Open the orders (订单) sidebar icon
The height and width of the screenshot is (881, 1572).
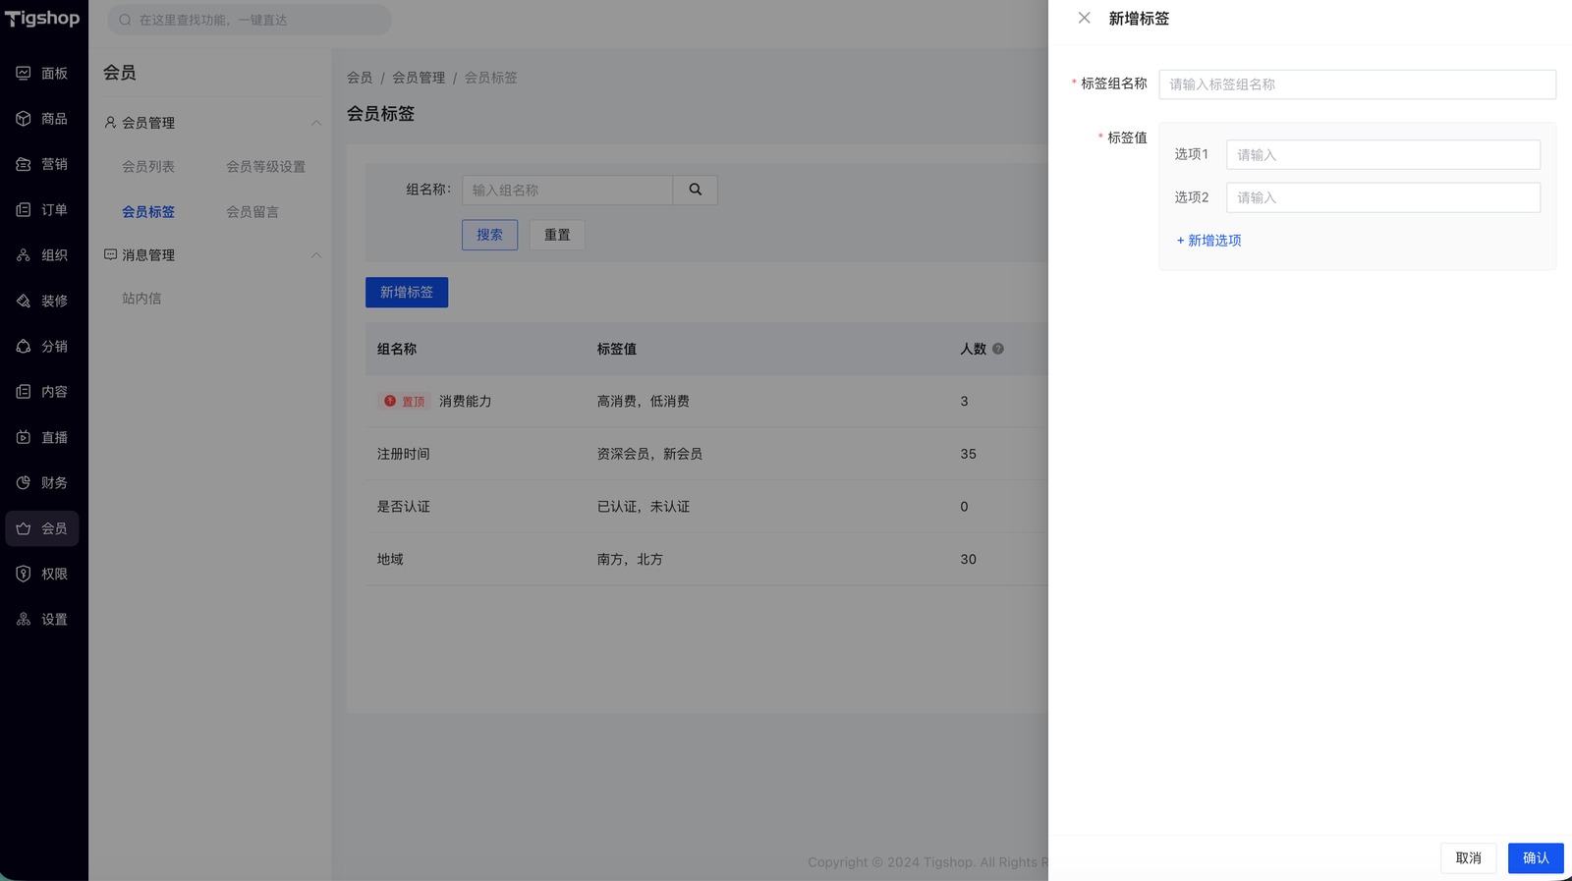[24, 210]
